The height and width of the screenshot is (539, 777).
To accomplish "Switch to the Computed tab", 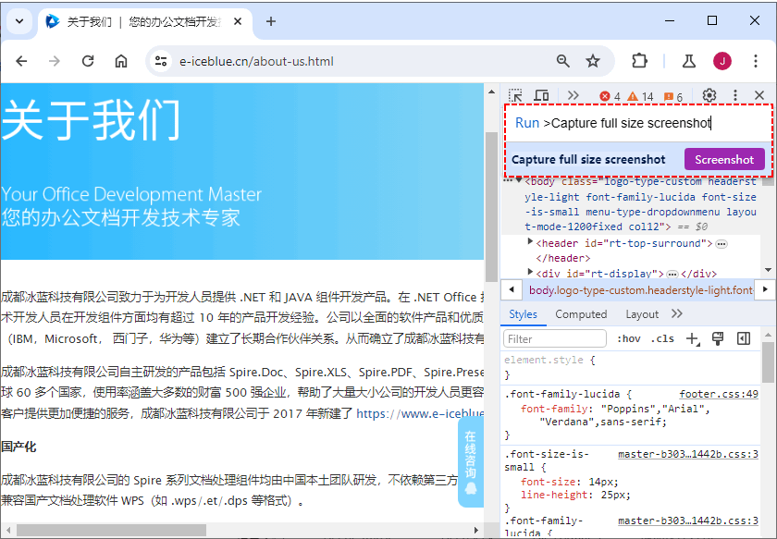I will [x=582, y=314].
